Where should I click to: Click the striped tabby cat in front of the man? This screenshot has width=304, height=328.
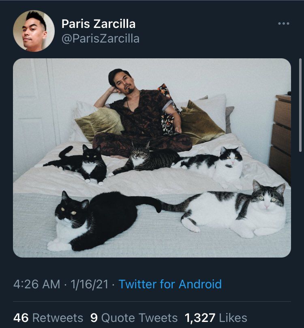click(144, 159)
